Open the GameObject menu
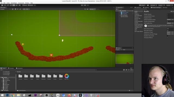Screen dimensions: 174x97 (x=14, y=3)
